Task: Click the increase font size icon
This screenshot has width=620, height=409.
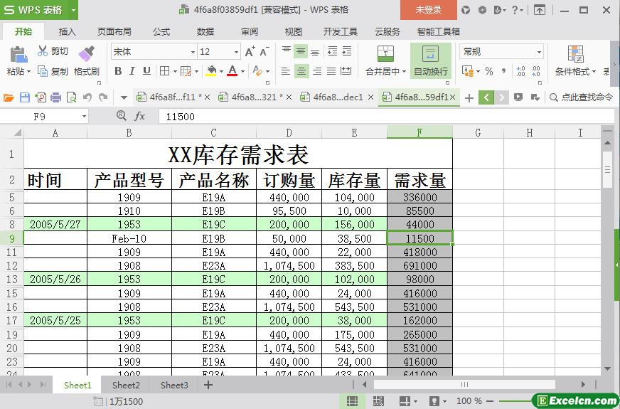Action: point(250,52)
